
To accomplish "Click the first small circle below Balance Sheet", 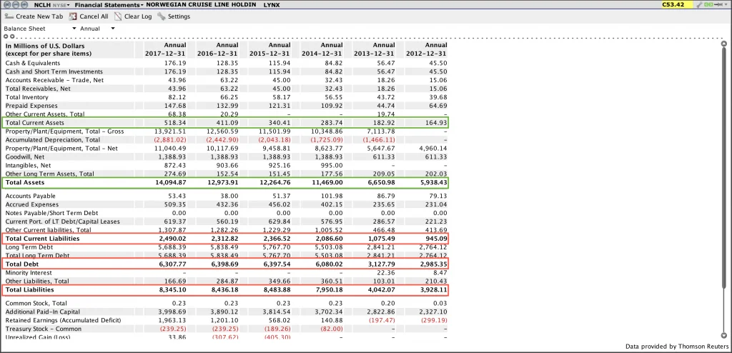I will pos(6,36).
